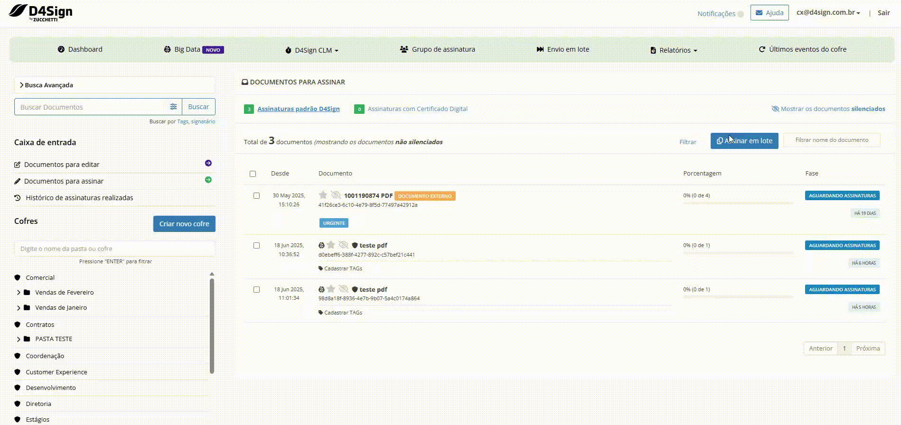Expand the Vendas de Fevereiro folder
Viewport: 901px width, 425px height.
[x=19, y=293]
